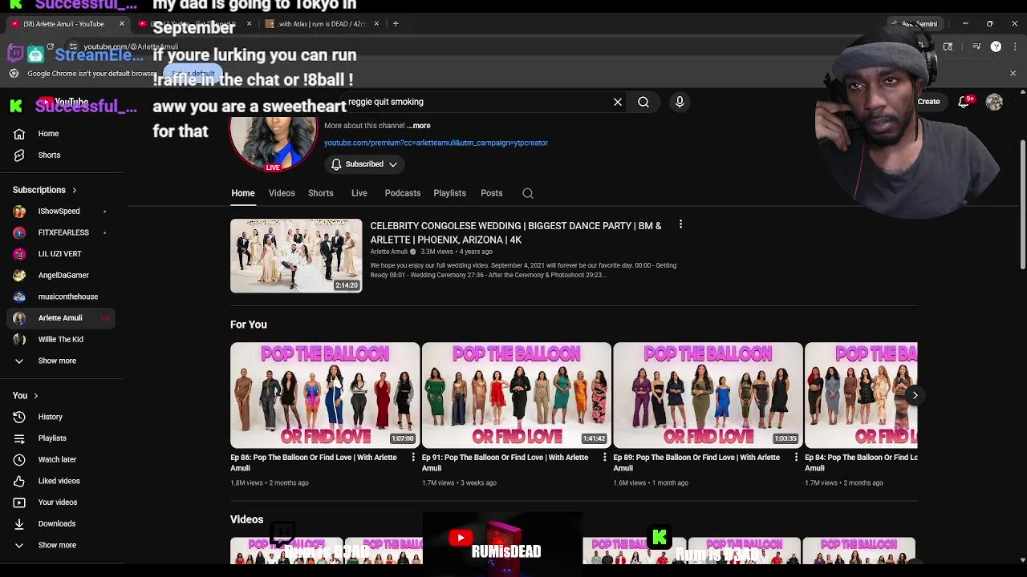Click the live channel avatar picture
Viewport: 1027px width, 577px height.
pyautogui.click(x=274, y=143)
